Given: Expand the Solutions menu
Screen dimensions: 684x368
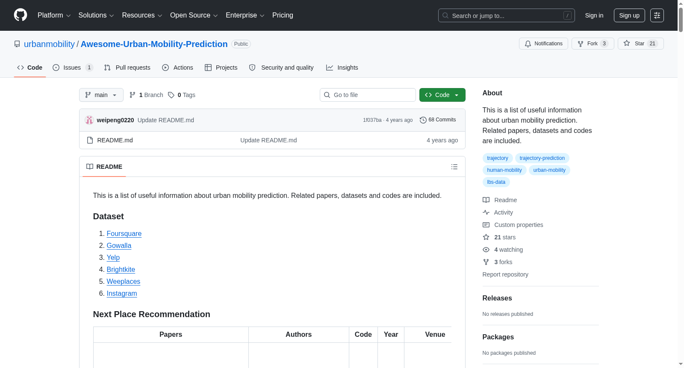Looking at the screenshot, I should tap(96, 15).
